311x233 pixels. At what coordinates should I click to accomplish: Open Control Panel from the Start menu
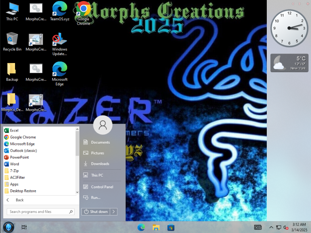coord(102,187)
